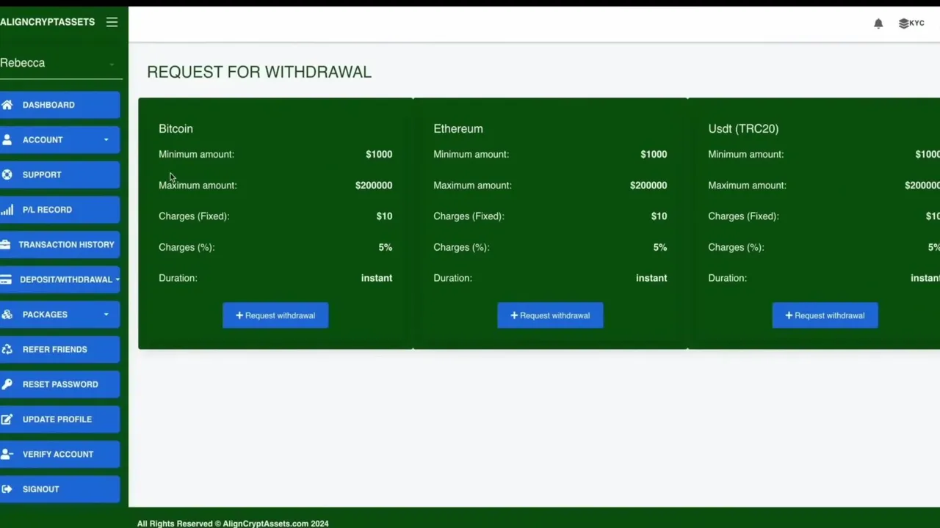The height and width of the screenshot is (528, 940).
Task: Request withdrawal for Bitcoin
Action: 275,315
